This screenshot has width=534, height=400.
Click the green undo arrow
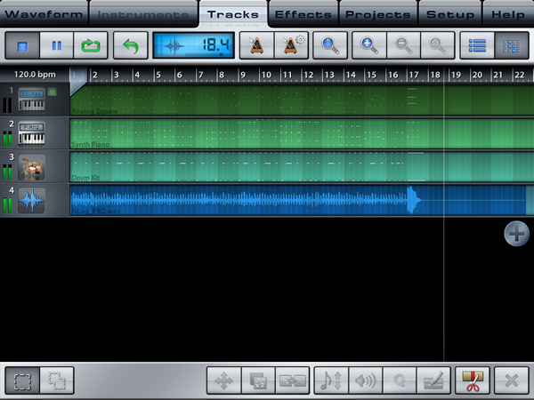[x=131, y=45]
